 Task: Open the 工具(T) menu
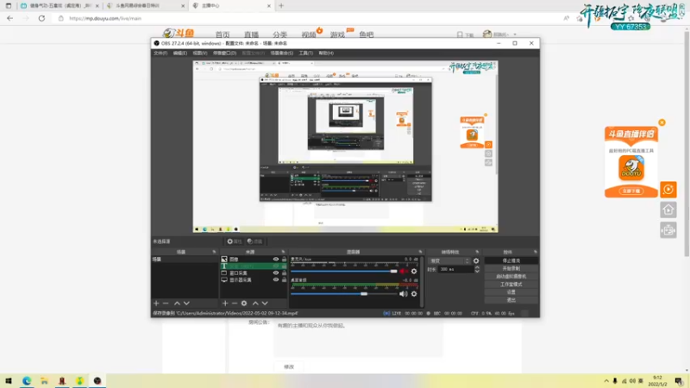306,53
